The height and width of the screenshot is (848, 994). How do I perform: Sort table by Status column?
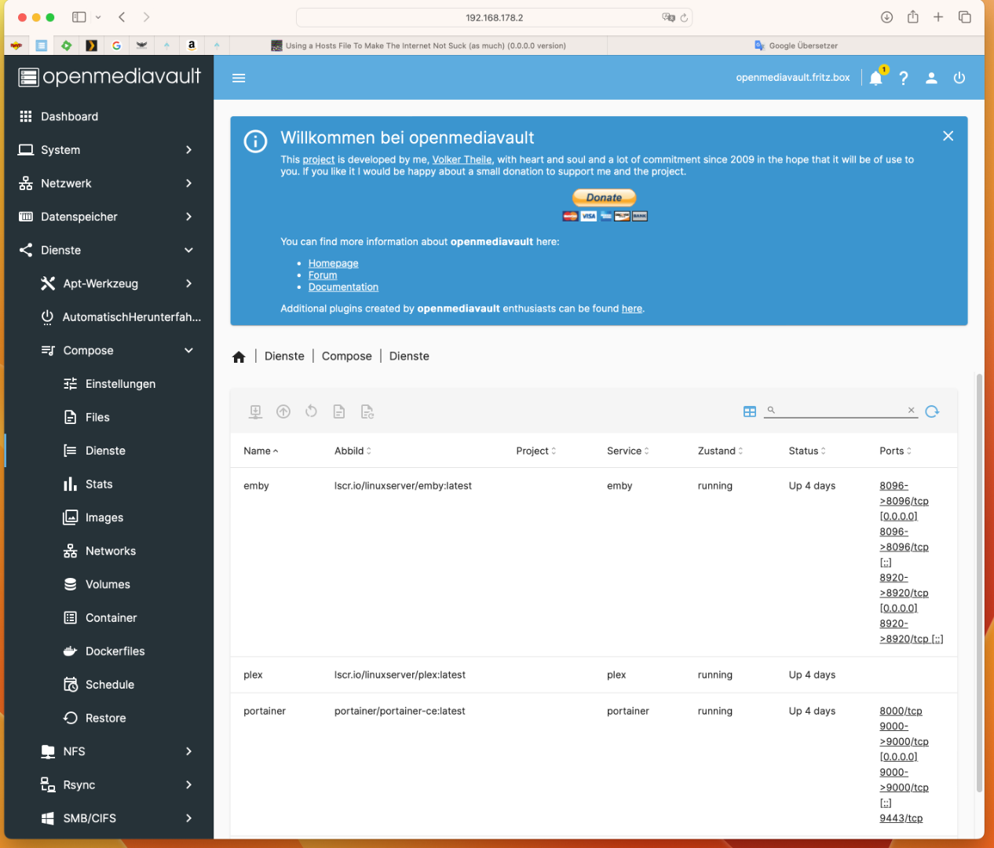click(807, 451)
